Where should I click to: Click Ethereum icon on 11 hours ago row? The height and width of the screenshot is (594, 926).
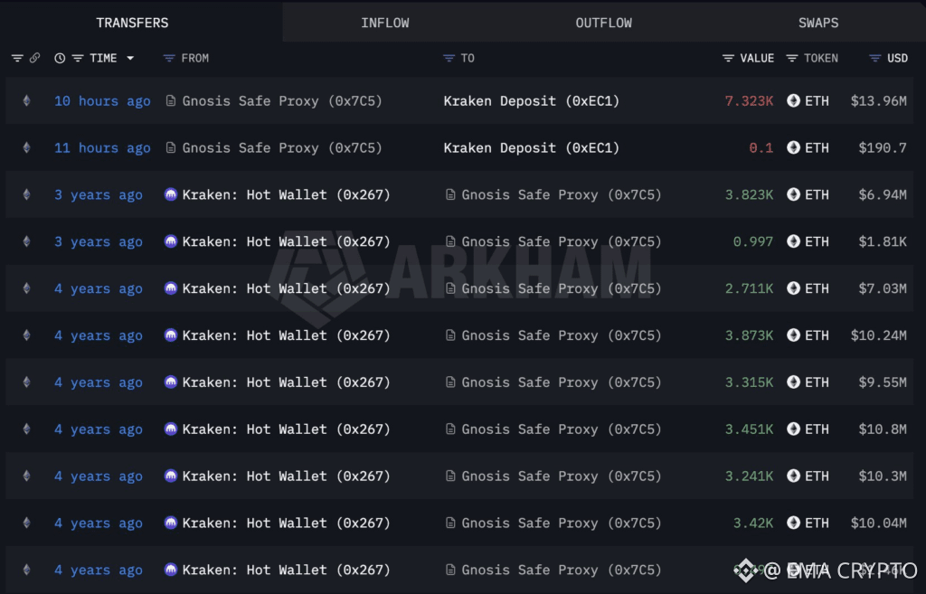(x=26, y=147)
